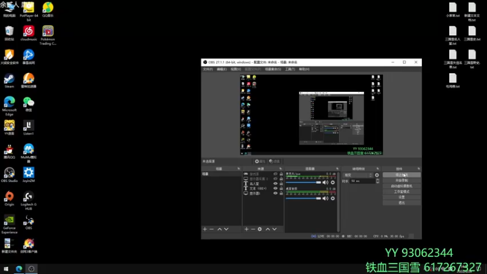
Task: Open gear settings for 桌面音频 audio
Action: point(332,198)
